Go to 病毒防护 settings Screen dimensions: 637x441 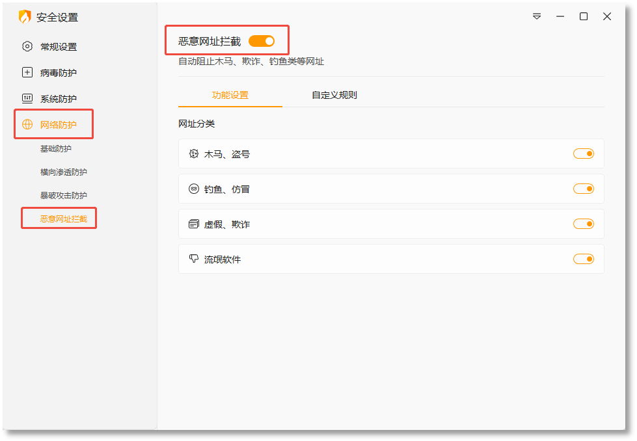(59, 73)
